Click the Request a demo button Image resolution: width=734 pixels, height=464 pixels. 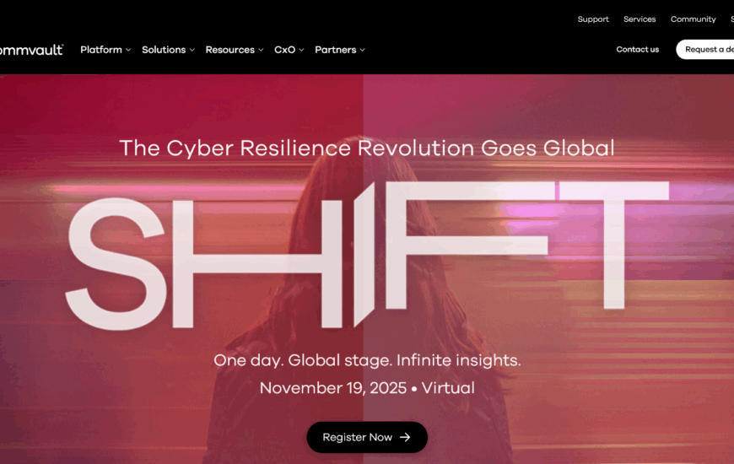705,49
